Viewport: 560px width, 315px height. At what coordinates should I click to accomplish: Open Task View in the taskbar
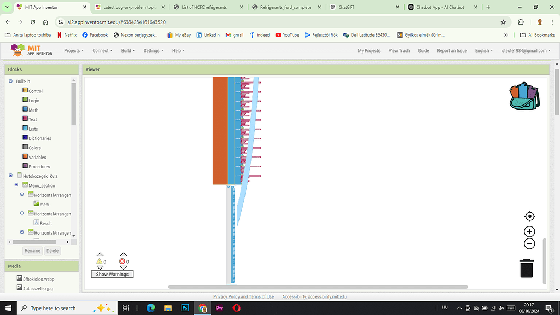(126, 308)
